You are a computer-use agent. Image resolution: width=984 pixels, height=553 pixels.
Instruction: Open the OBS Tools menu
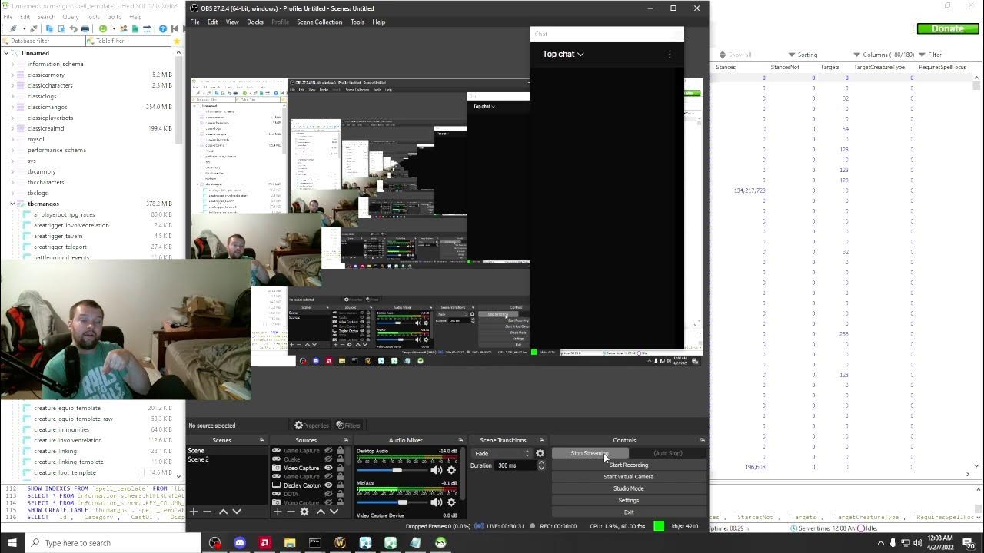[x=357, y=22]
